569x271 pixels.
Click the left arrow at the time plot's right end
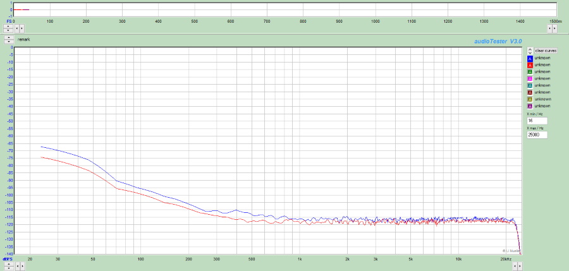coord(550,28)
